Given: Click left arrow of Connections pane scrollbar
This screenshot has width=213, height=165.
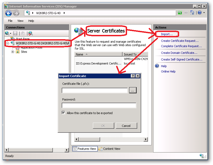Looking at the screenshot, I should [7, 150].
